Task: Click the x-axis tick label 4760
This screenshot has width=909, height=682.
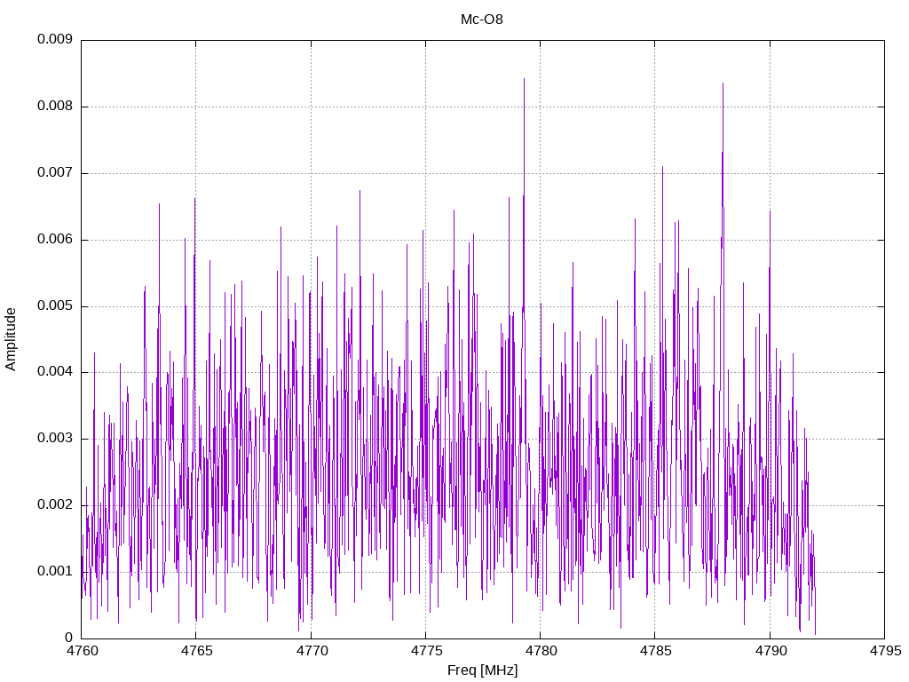Action: pos(82,651)
